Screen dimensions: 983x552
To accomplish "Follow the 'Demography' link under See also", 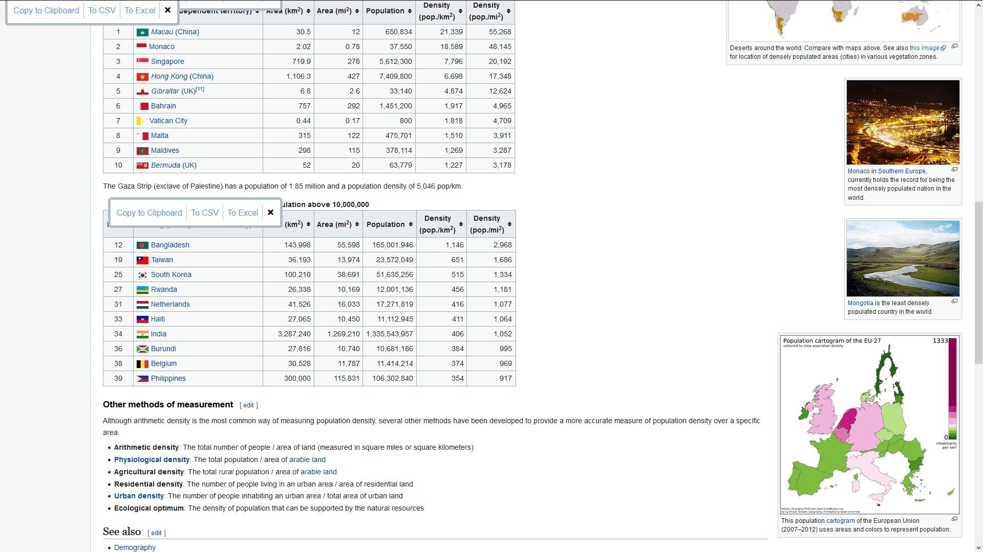I will [135, 547].
